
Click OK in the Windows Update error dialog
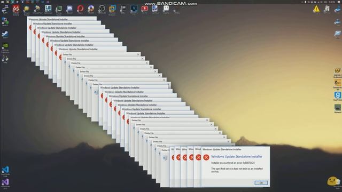click(x=261, y=183)
